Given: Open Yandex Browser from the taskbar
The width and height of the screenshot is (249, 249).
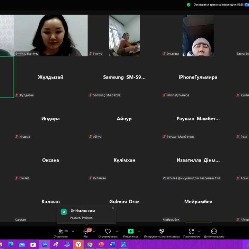Looking at the screenshot, I should point(78,245).
